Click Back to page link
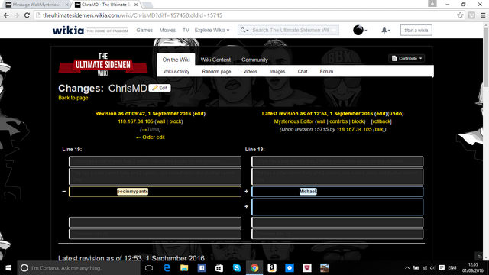Viewport: 489px width, 275px height. [73, 98]
